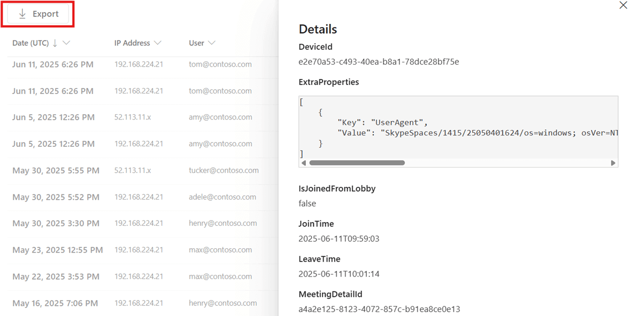Click the Export button
This screenshot has width=631, height=316.
click(x=37, y=13)
